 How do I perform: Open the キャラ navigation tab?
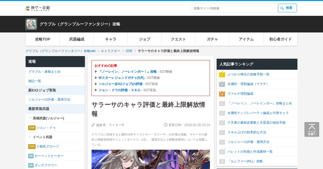111,39
